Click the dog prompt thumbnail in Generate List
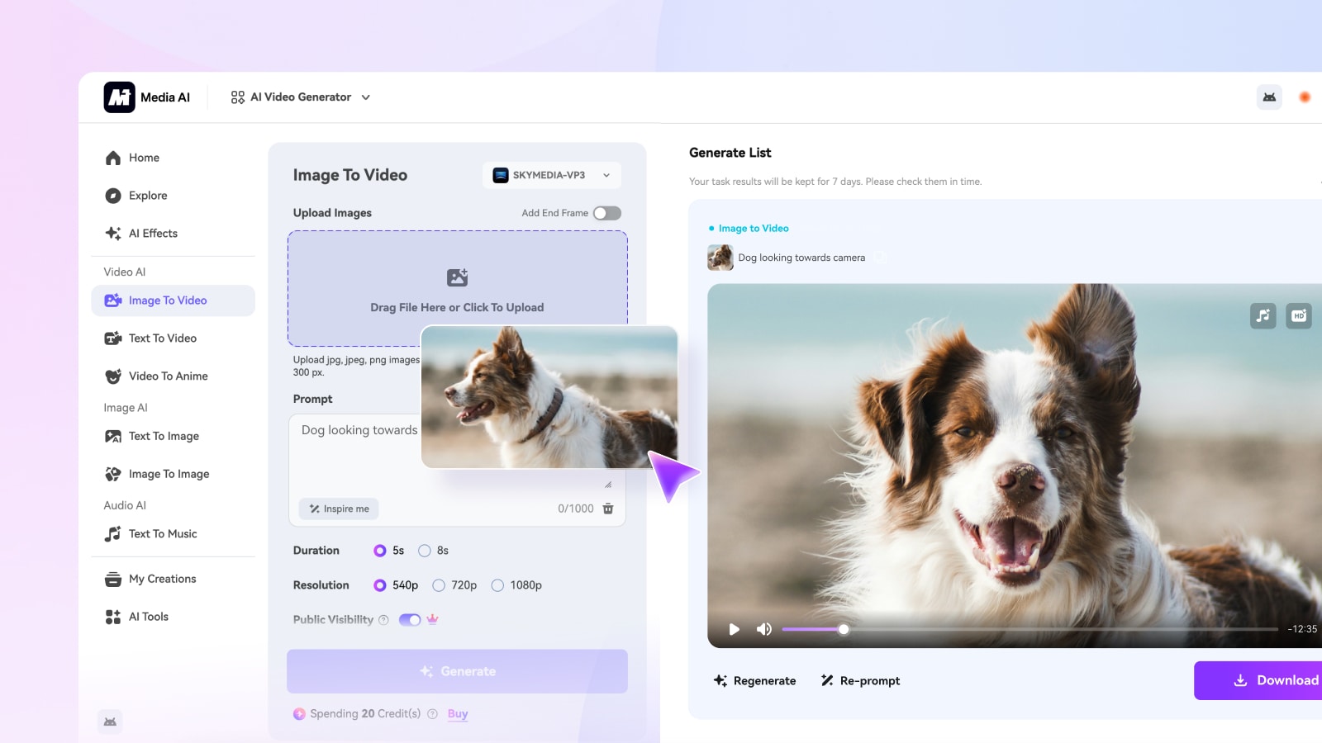This screenshot has width=1322, height=743. (x=720, y=258)
